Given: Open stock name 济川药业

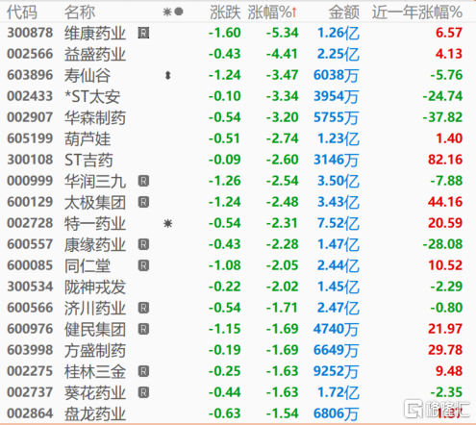Looking at the screenshot, I should (95, 308).
